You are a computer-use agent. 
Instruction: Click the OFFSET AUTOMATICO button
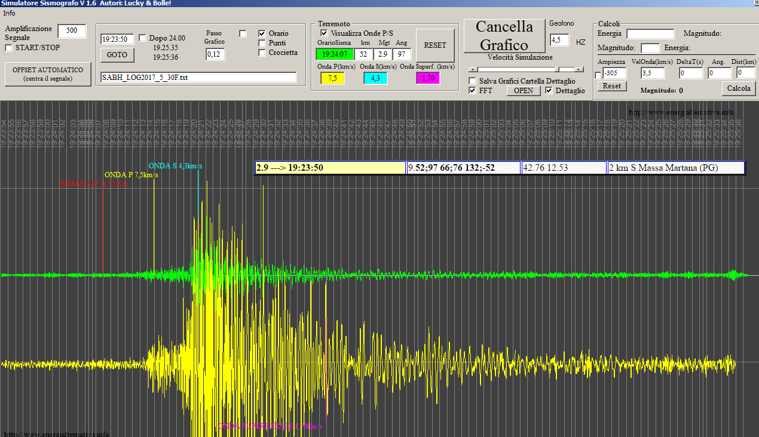tap(48, 74)
